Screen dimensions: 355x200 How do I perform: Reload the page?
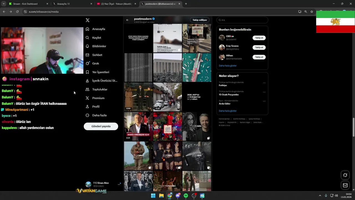point(17,12)
